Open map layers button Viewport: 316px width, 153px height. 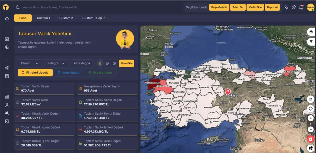(x=311, y=32)
